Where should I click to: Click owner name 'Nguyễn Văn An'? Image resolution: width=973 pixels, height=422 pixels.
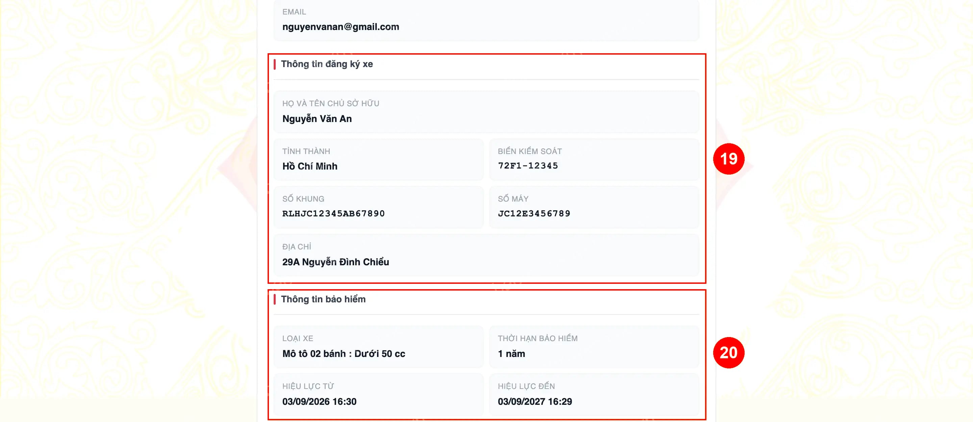(317, 119)
